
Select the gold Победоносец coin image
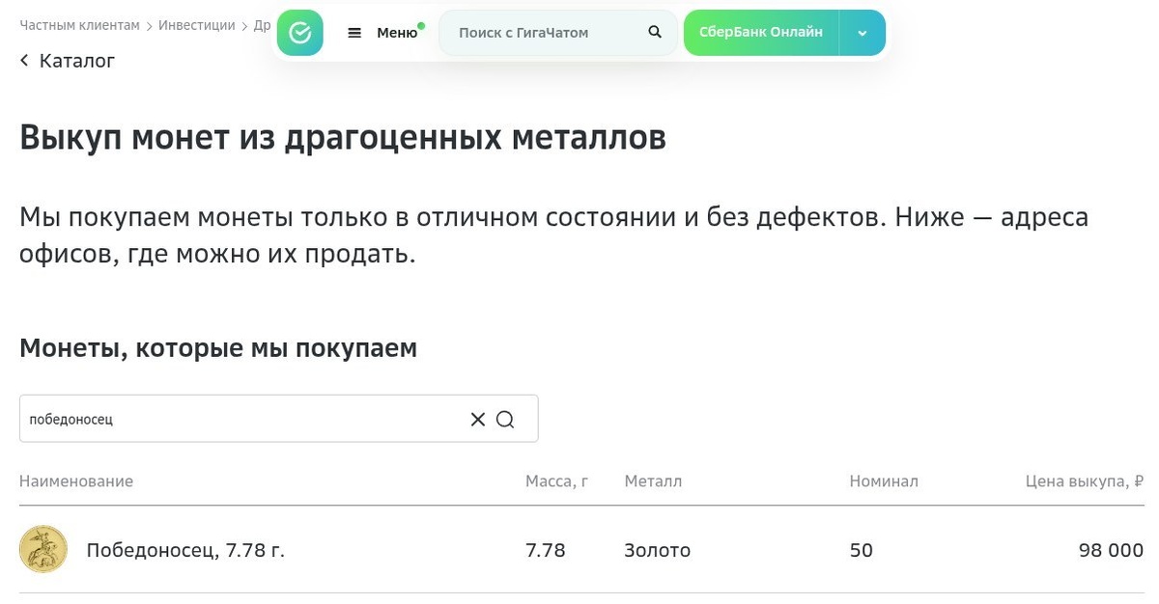[x=43, y=549]
